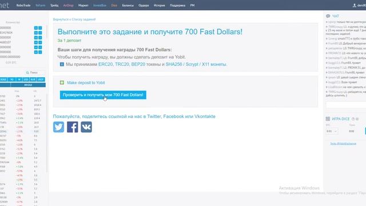Viewport: 366px width, 206px height.
Task: Click the blue info icon before Мы принимаем
Action: pyautogui.click(x=62, y=64)
